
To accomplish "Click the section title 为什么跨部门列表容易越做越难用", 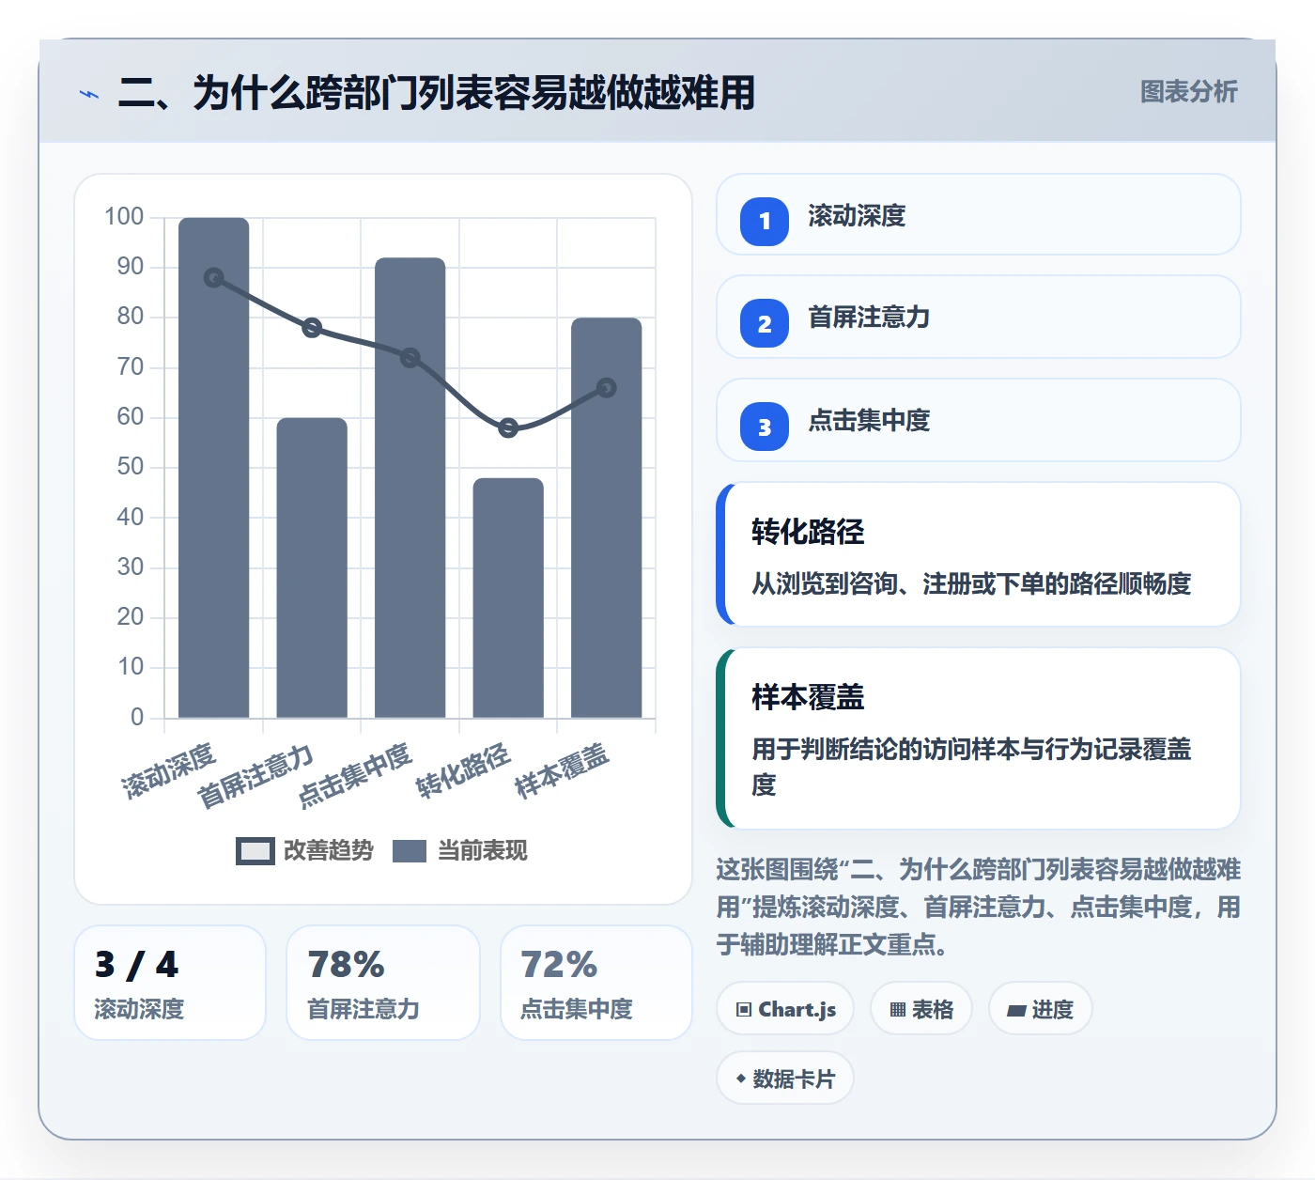I will click(x=473, y=93).
